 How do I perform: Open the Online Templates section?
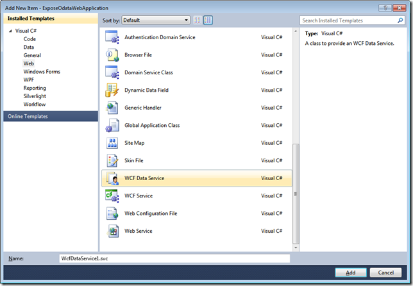(51, 116)
